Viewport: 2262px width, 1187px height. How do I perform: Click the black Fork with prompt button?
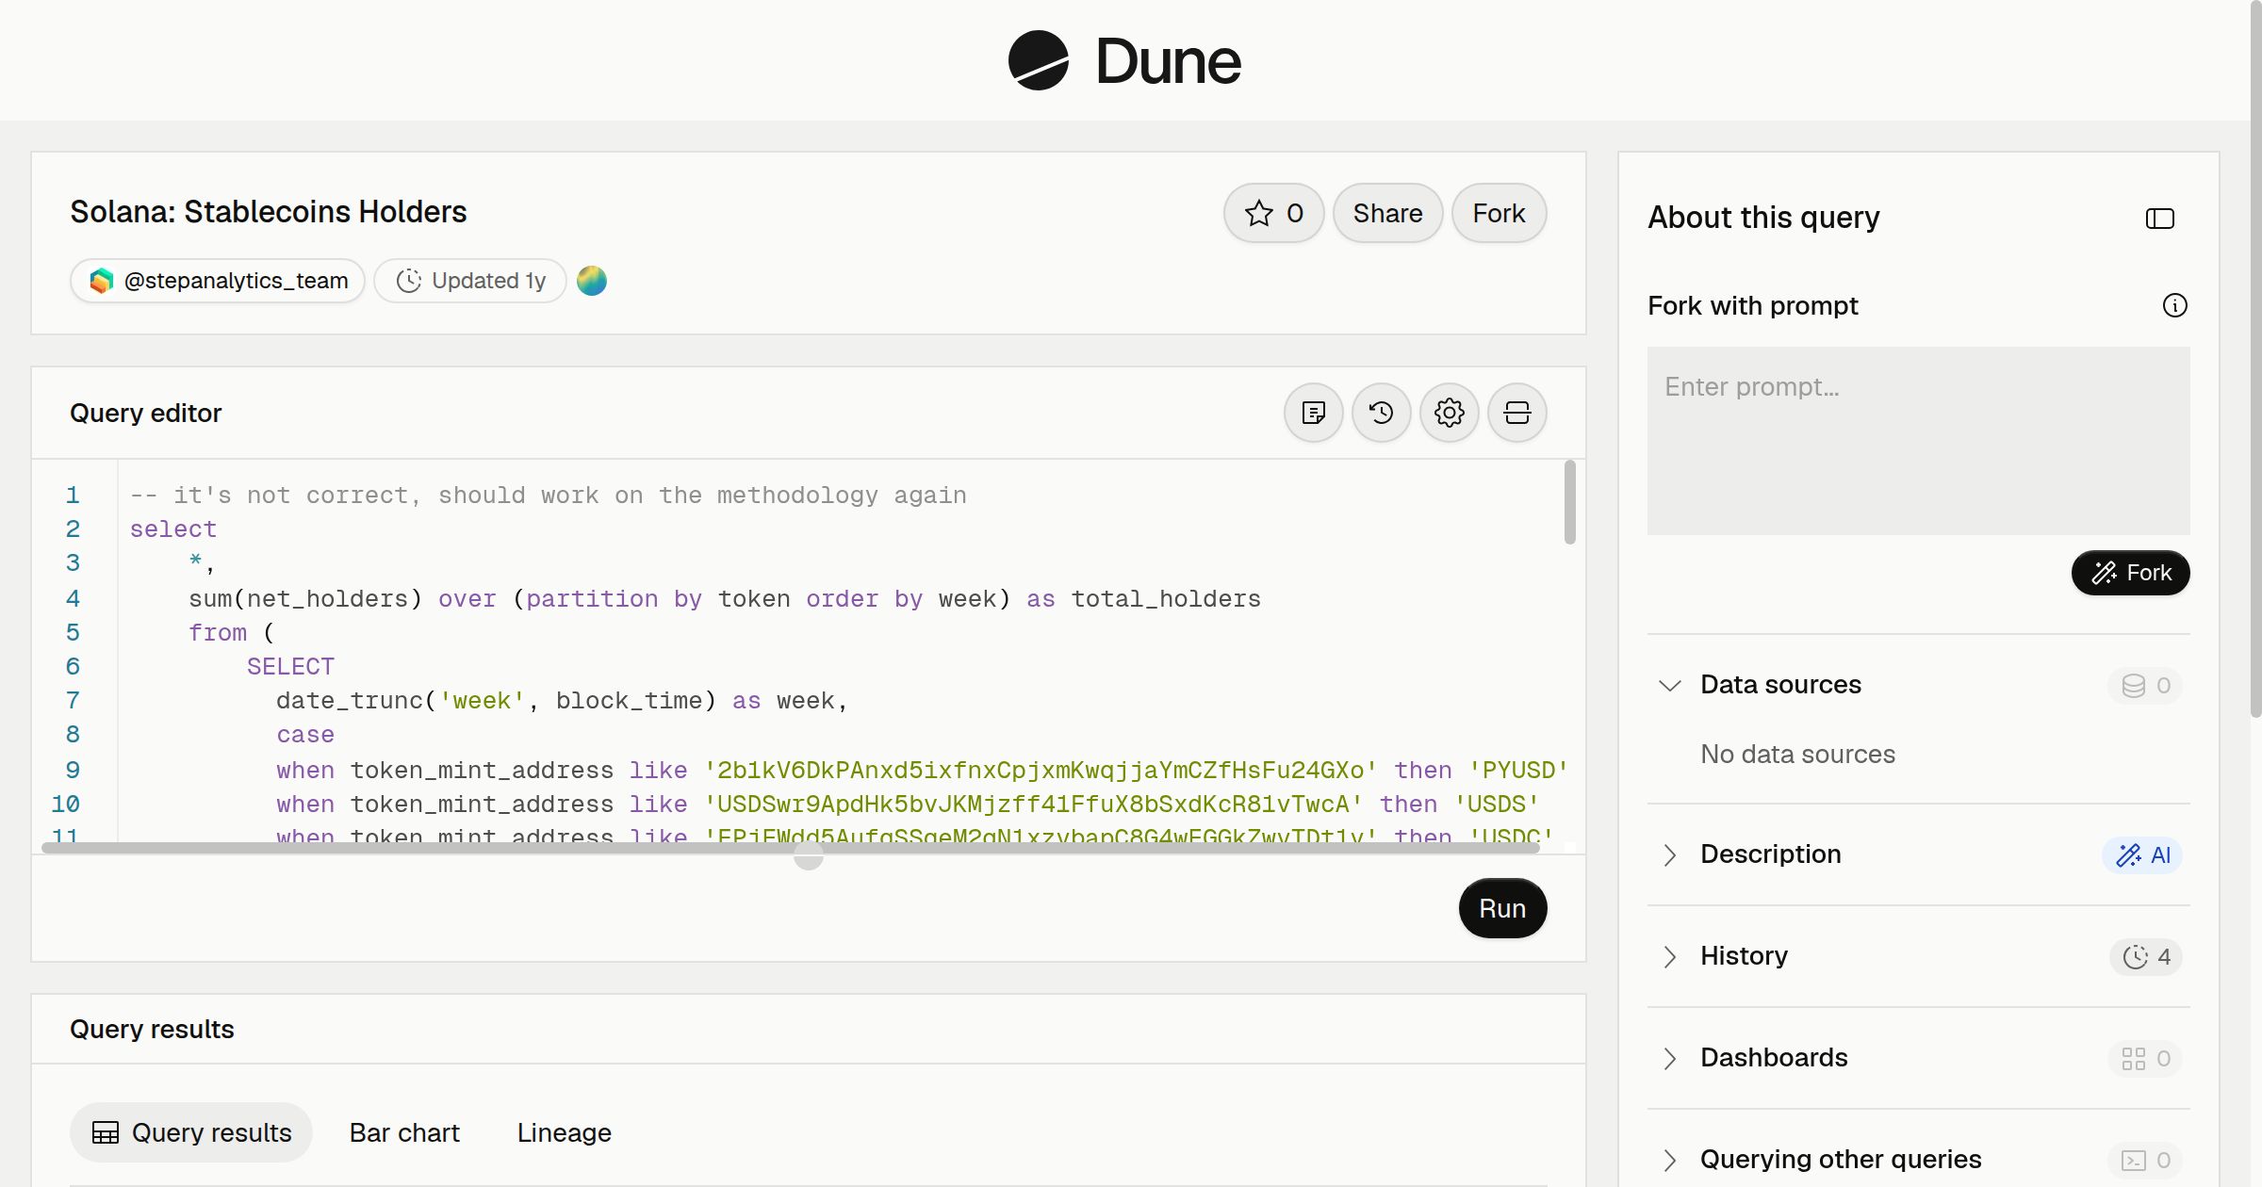point(2130,573)
